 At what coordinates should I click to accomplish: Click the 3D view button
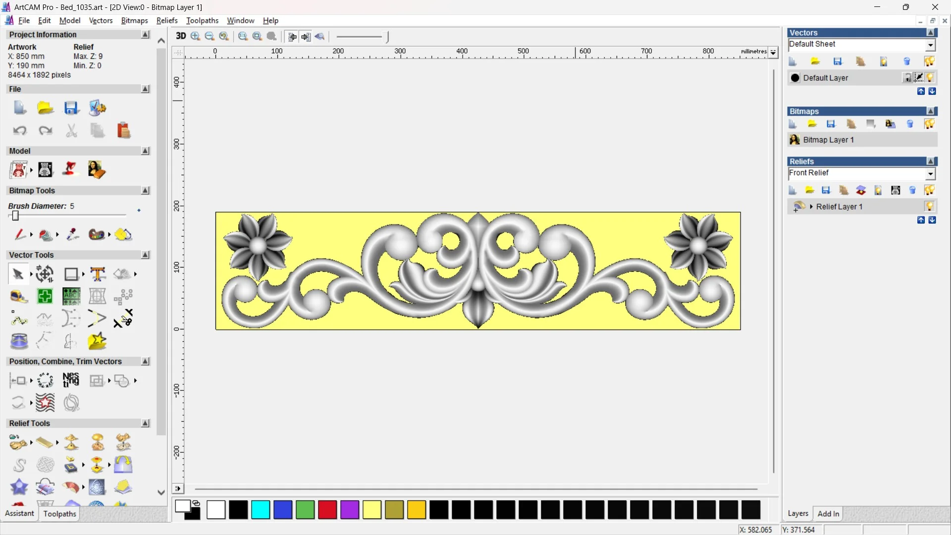(181, 36)
